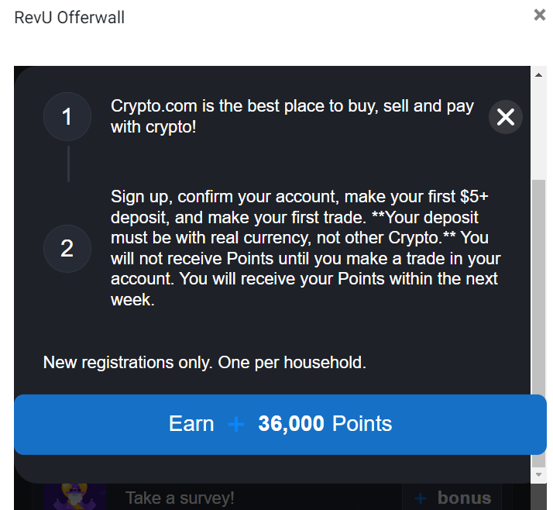Click the connector line between steps
Image resolution: width=553 pixels, height=510 pixels.
[x=68, y=164]
